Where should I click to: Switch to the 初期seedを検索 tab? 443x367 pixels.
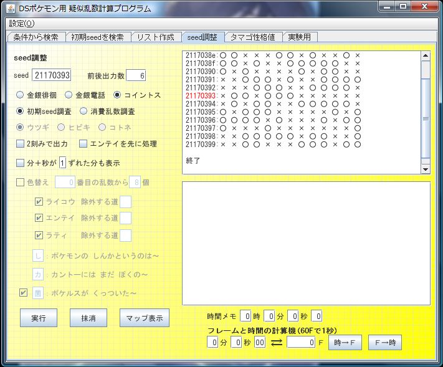97,37
